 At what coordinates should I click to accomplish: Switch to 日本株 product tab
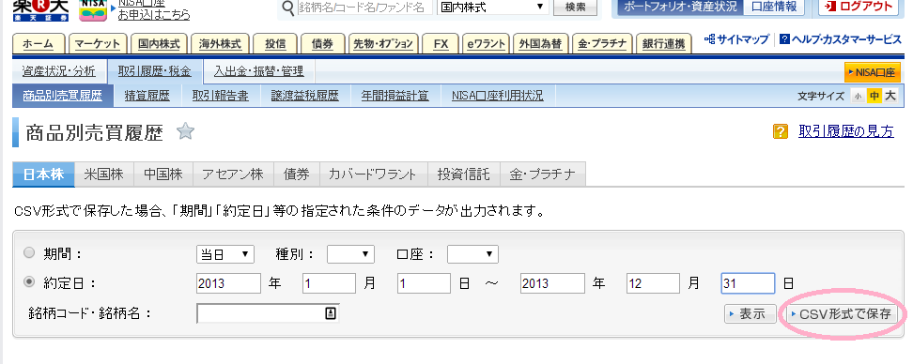tap(43, 174)
